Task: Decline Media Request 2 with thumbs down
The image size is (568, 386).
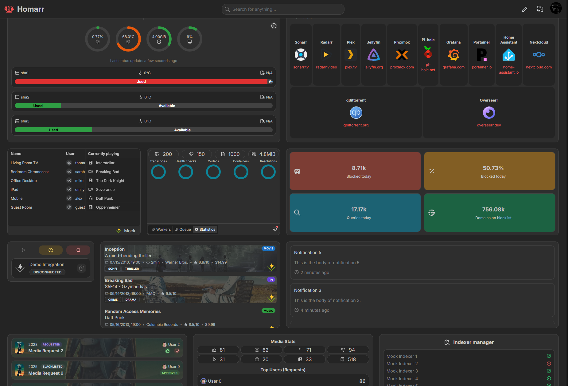Action: [177, 351]
